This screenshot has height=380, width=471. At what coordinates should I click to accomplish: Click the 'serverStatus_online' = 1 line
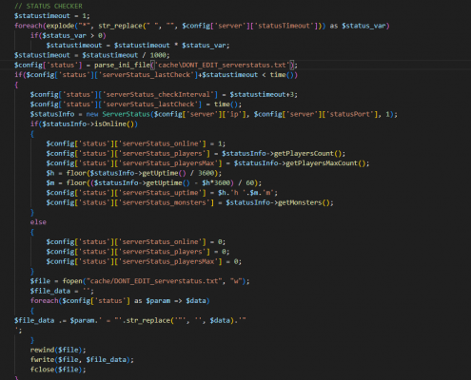tap(136, 143)
